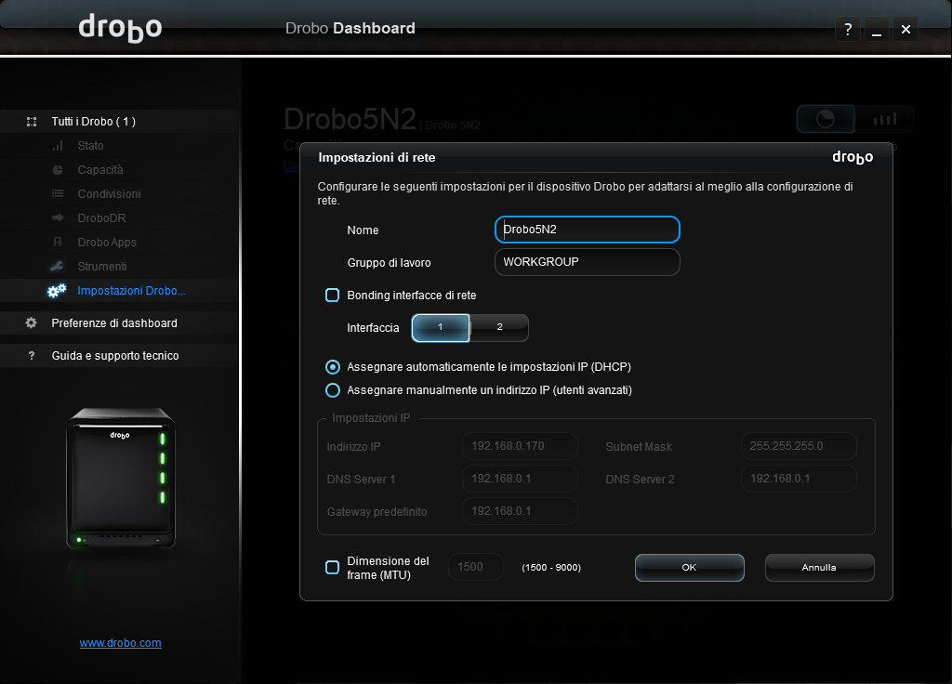The image size is (952, 684).
Task: Click the "Drobo Dashboard" title text
Action: 350,28
